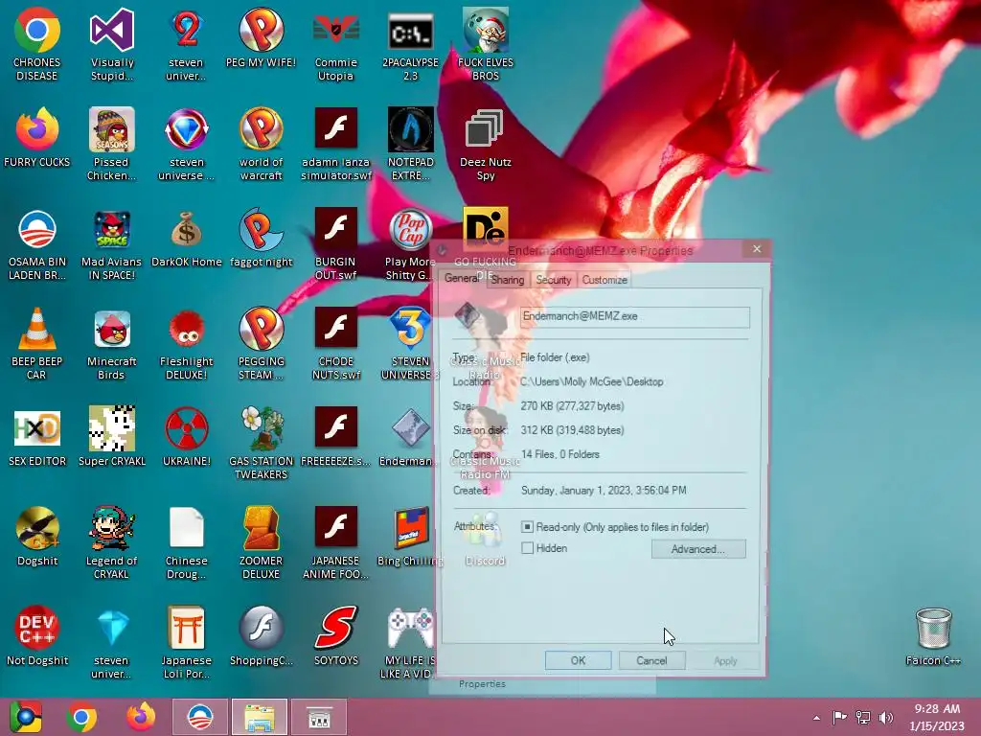Confirm the Properties dialog with OK
The width and height of the screenshot is (981, 736).
pyautogui.click(x=578, y=660)
